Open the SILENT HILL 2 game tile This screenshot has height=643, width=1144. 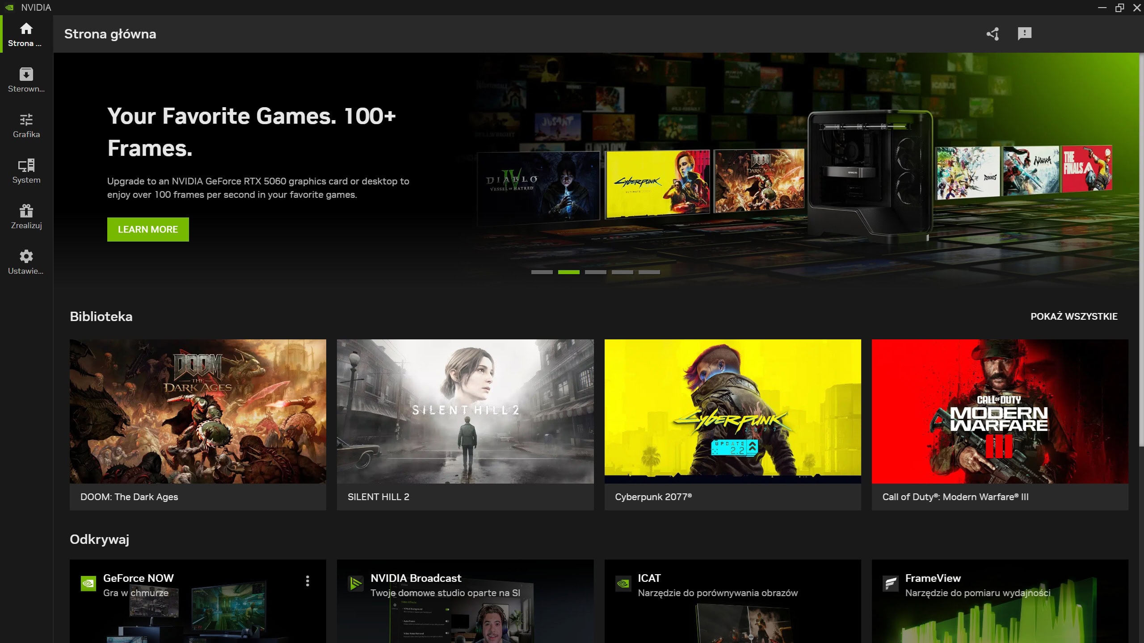465,425
